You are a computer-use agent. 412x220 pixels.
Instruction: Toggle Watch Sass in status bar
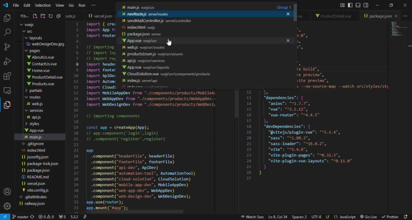(x=252, y=217)
